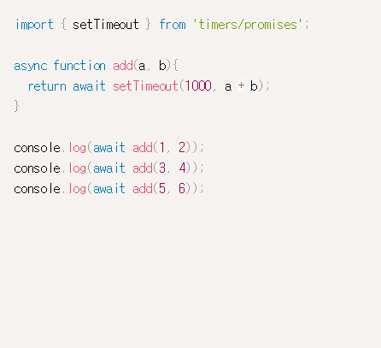This screenshot has height=348, width=381.
Task: Click parameter b in the function signature
Action: (162, 66)
